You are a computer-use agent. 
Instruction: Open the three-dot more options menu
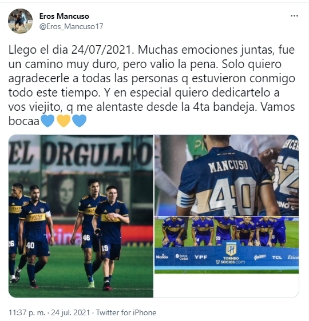coord(294,16)
